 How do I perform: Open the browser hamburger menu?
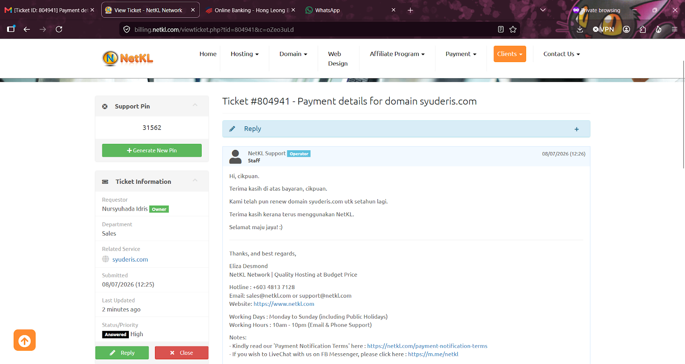tap(675, 29)
